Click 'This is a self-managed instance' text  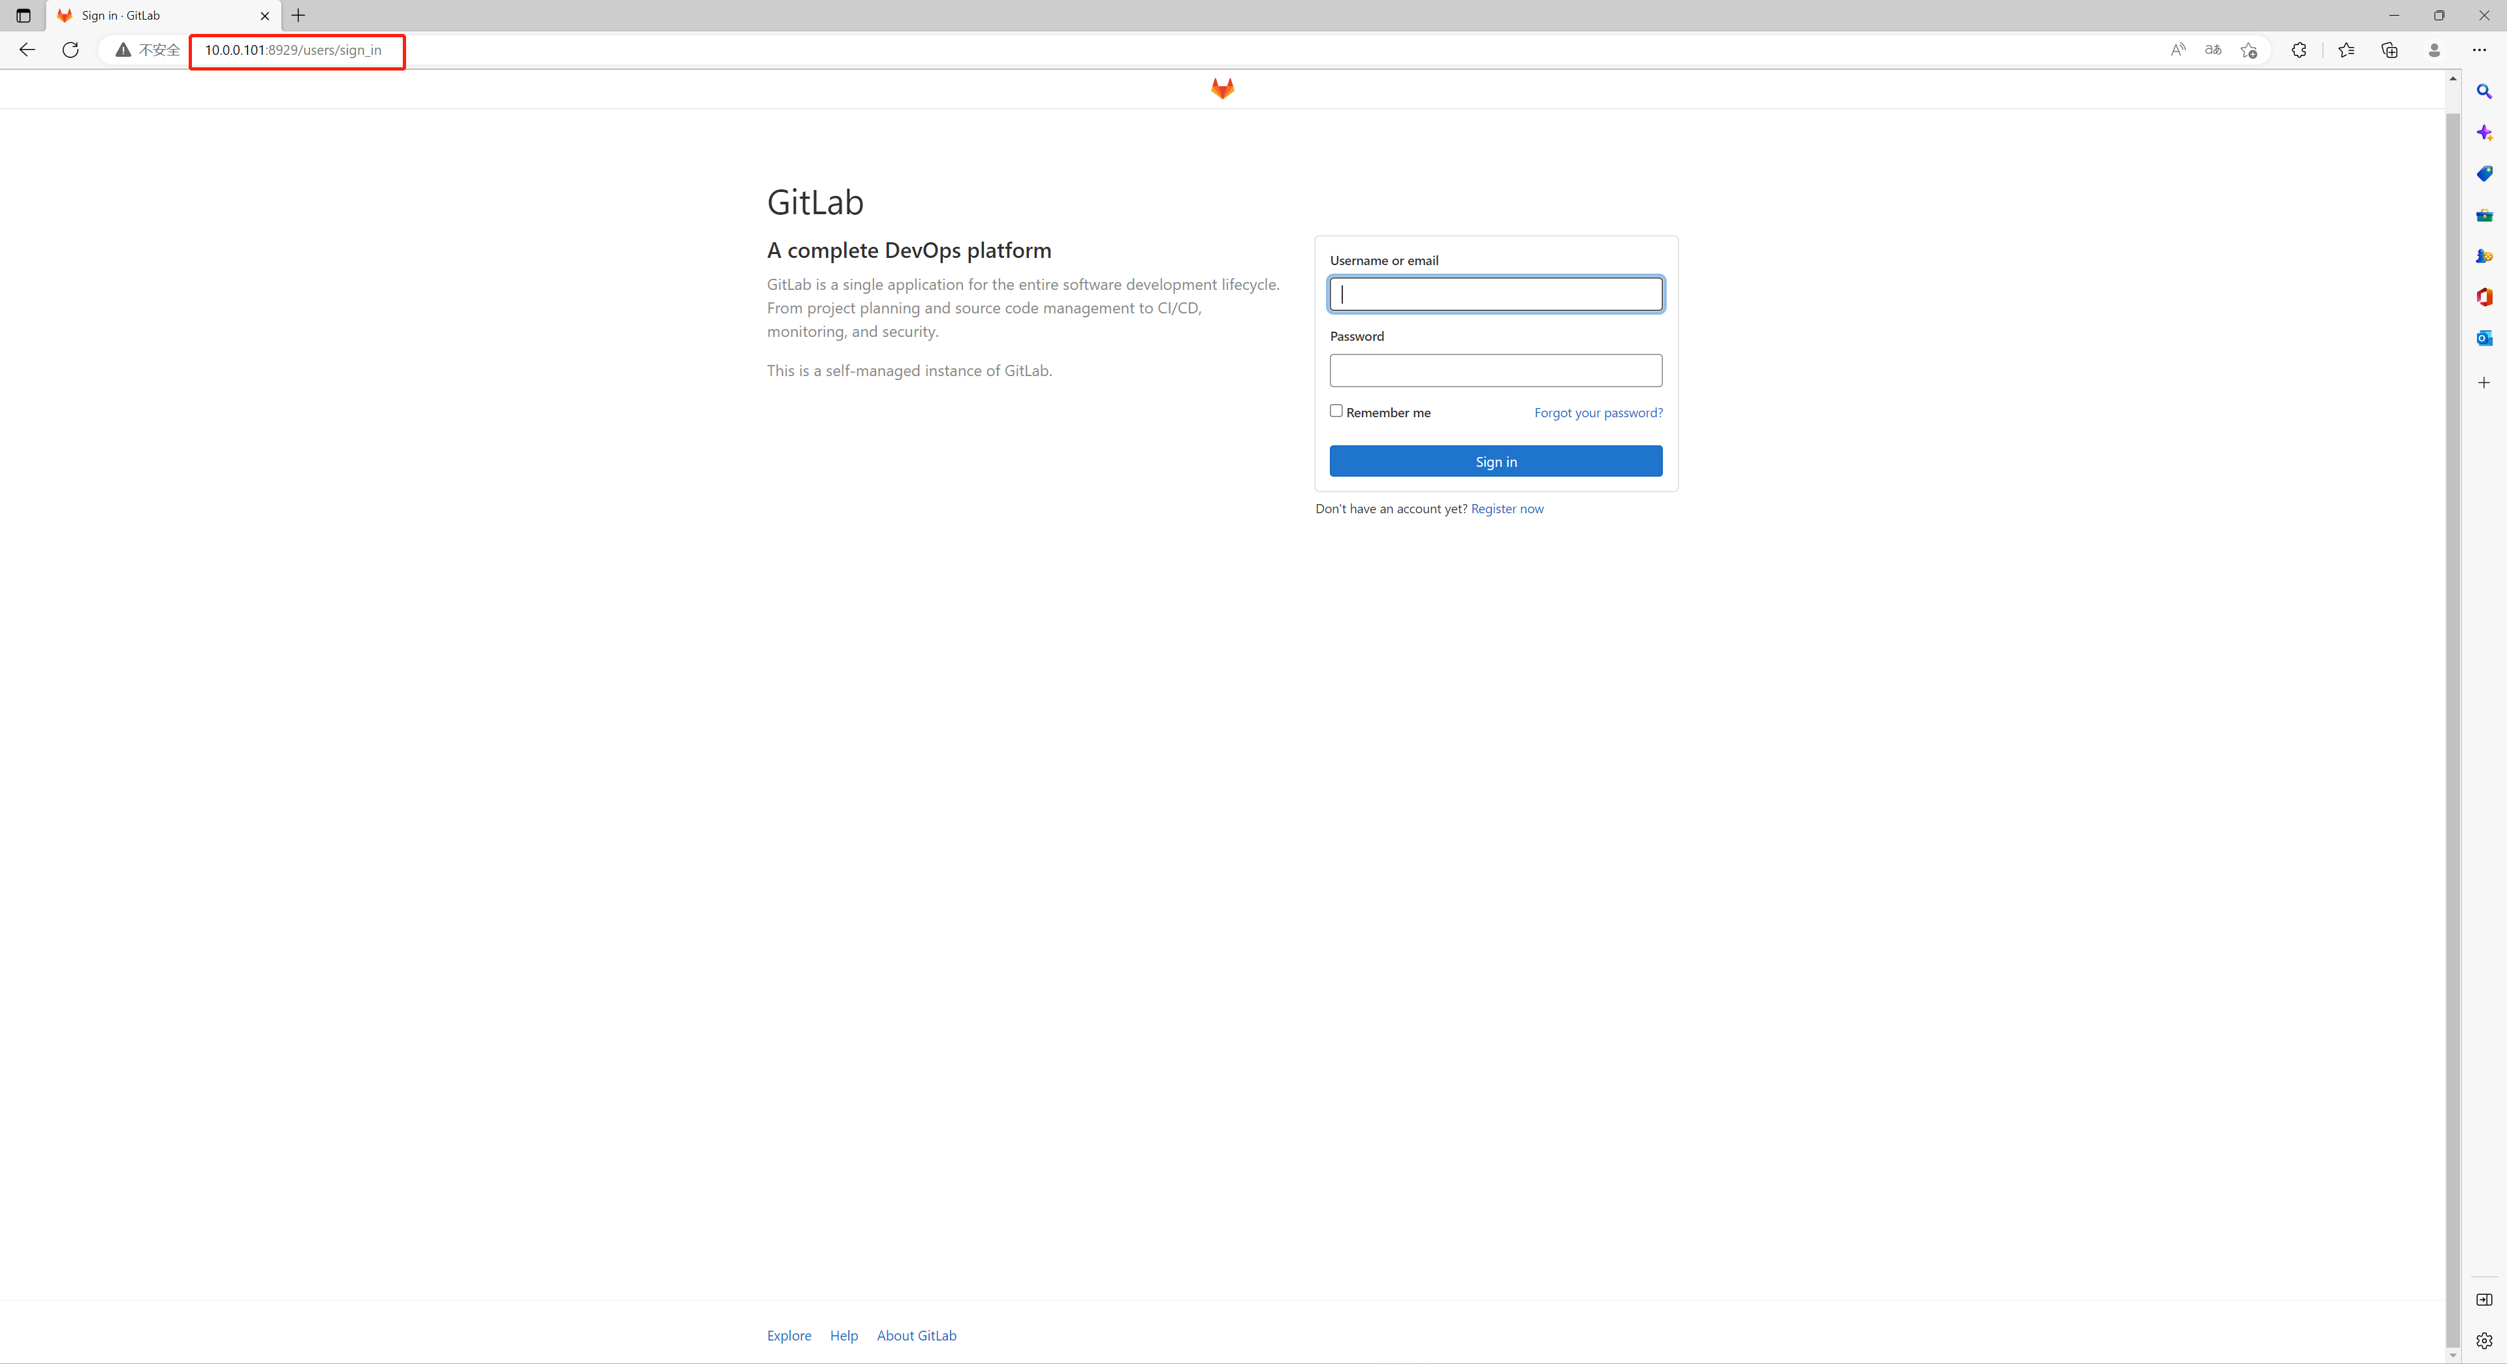pos(909,371)
